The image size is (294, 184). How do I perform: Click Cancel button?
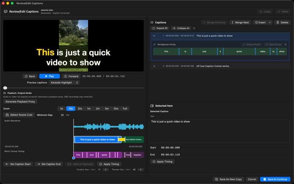pyautogui.click(x=252, y=179)
